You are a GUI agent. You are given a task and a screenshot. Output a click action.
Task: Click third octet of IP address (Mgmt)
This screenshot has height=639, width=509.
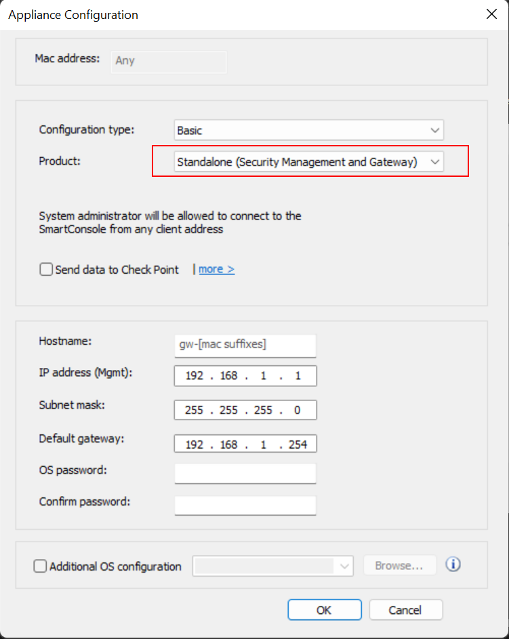point(263,376)
